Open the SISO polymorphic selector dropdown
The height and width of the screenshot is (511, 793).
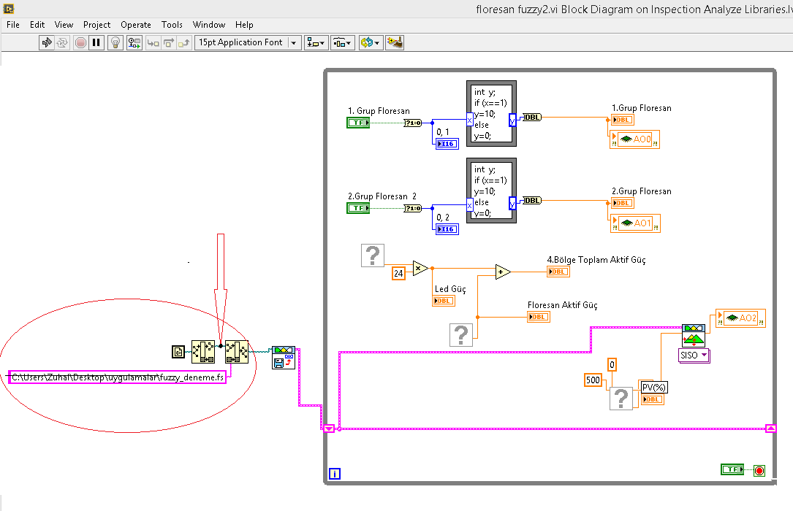click(x=694, y=356)
